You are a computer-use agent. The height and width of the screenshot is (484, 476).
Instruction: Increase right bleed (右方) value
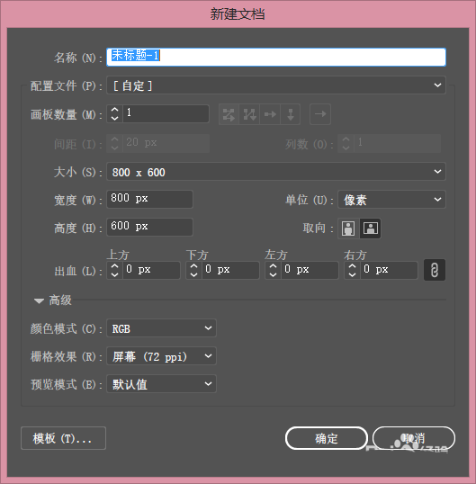point(352,266)
